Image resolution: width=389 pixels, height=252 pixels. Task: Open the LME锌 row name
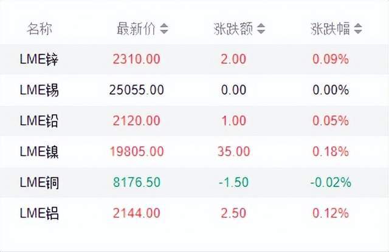pos(39,60)
